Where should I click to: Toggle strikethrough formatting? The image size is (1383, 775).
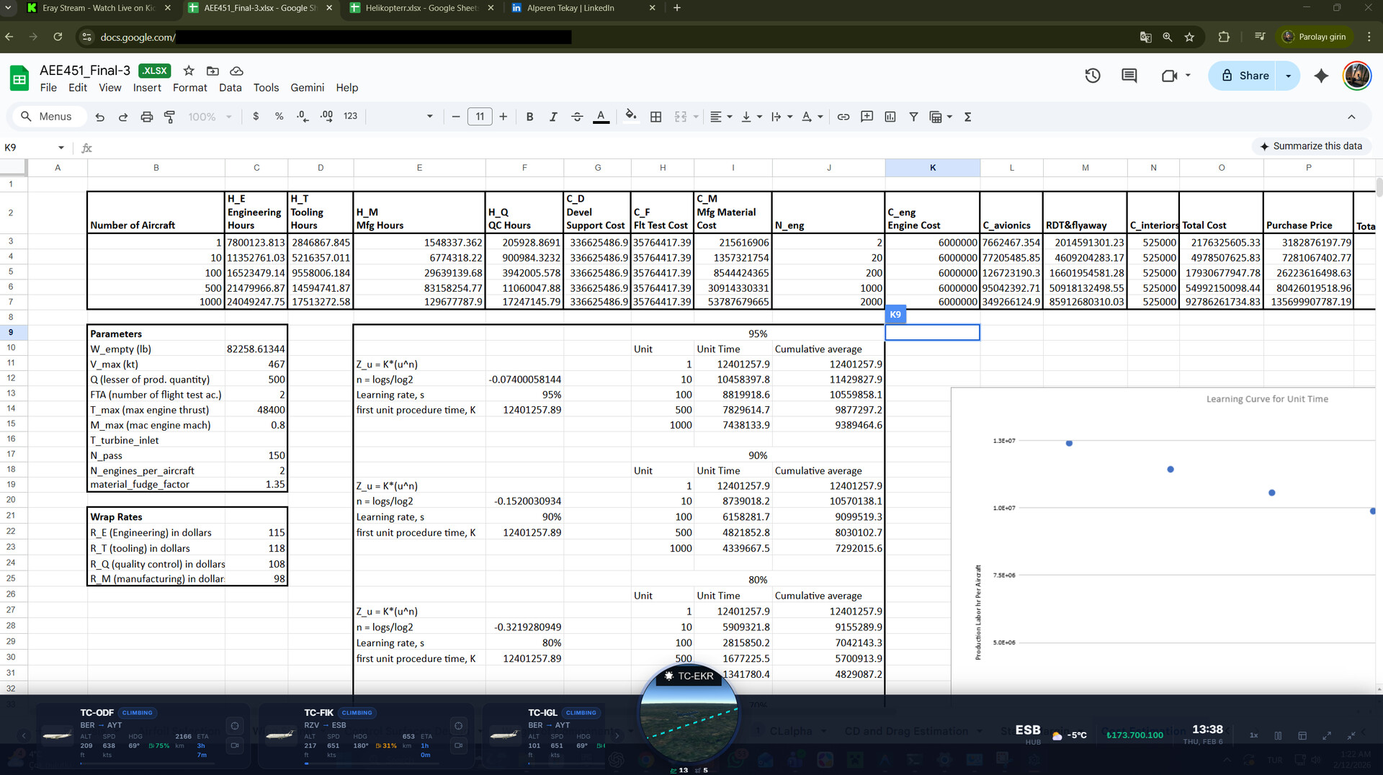(577, 116)
